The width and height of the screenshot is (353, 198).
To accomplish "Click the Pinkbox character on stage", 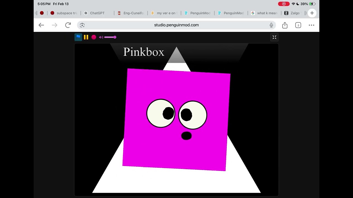I will coord(176,120).
